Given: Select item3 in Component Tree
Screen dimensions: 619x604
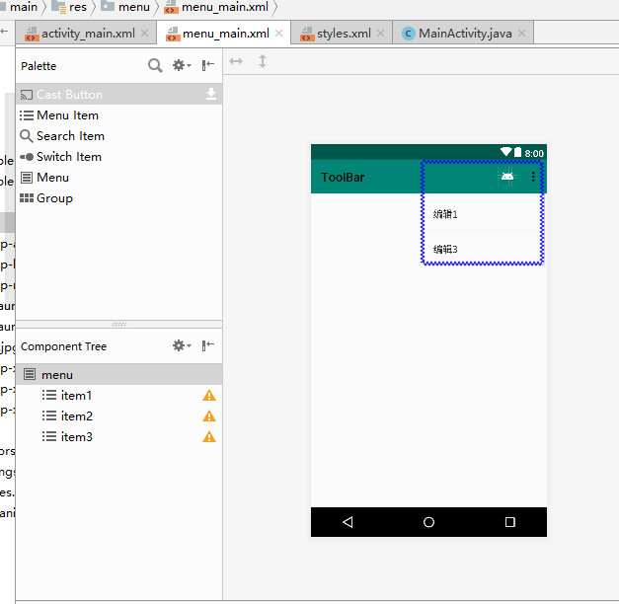Looking at the screenshot, I should click(118, 437).
